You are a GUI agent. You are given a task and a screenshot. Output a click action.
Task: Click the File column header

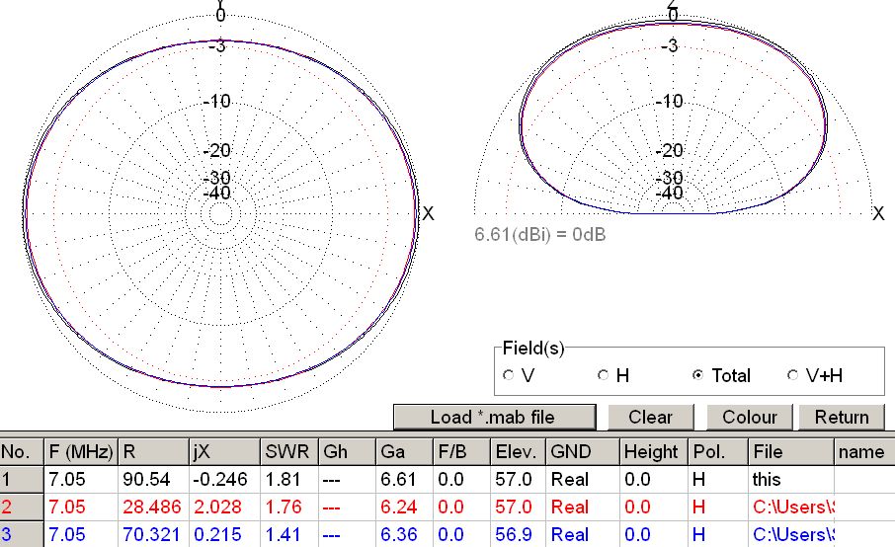pos(790,452)
